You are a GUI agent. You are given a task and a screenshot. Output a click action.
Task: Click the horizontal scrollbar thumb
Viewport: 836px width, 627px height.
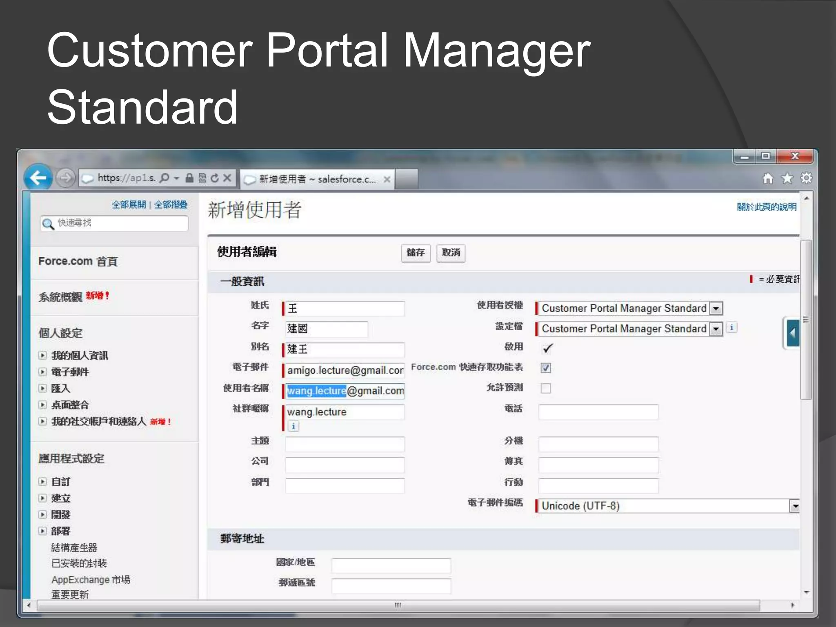tap(398, 605)
